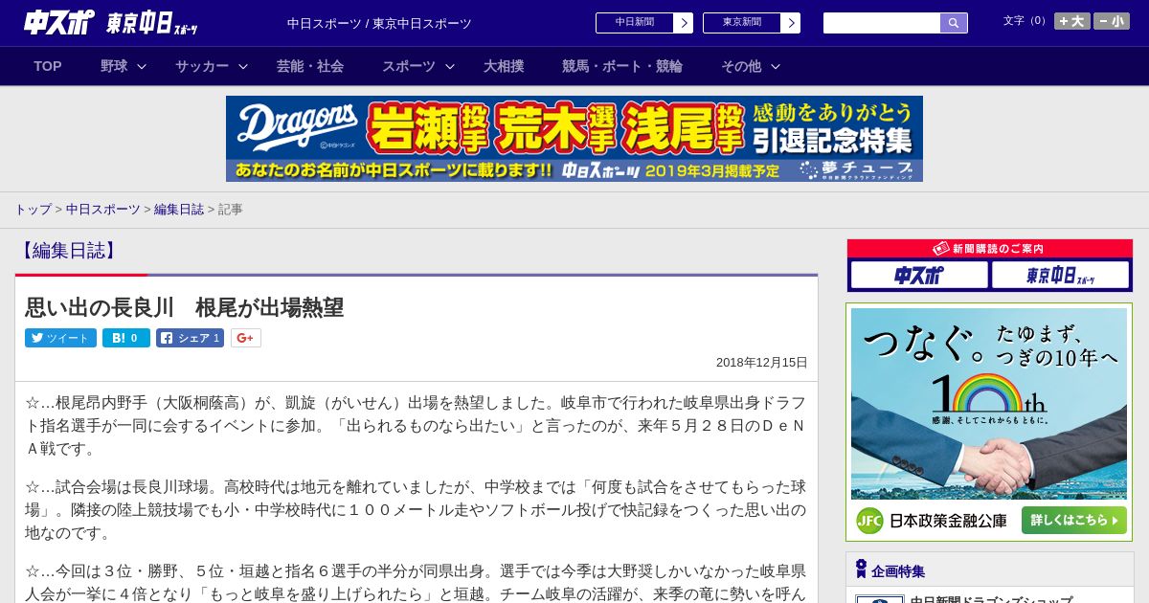Click the JFC logo in the ad
The width and height of the screenshot is (1149, 603).
pyautogui.click(x=869, y=521)
